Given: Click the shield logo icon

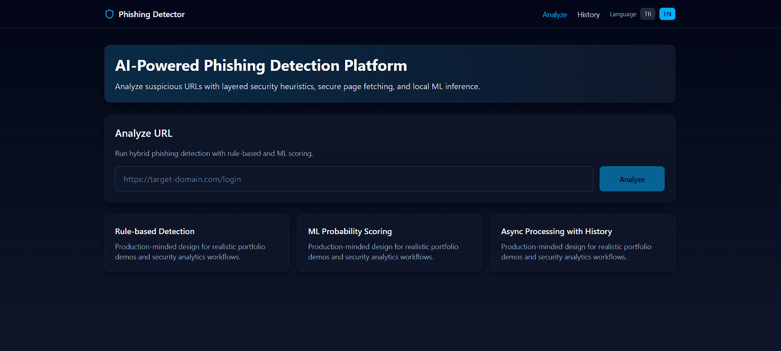Looking at the screenshot, I should tap(109, 14).
